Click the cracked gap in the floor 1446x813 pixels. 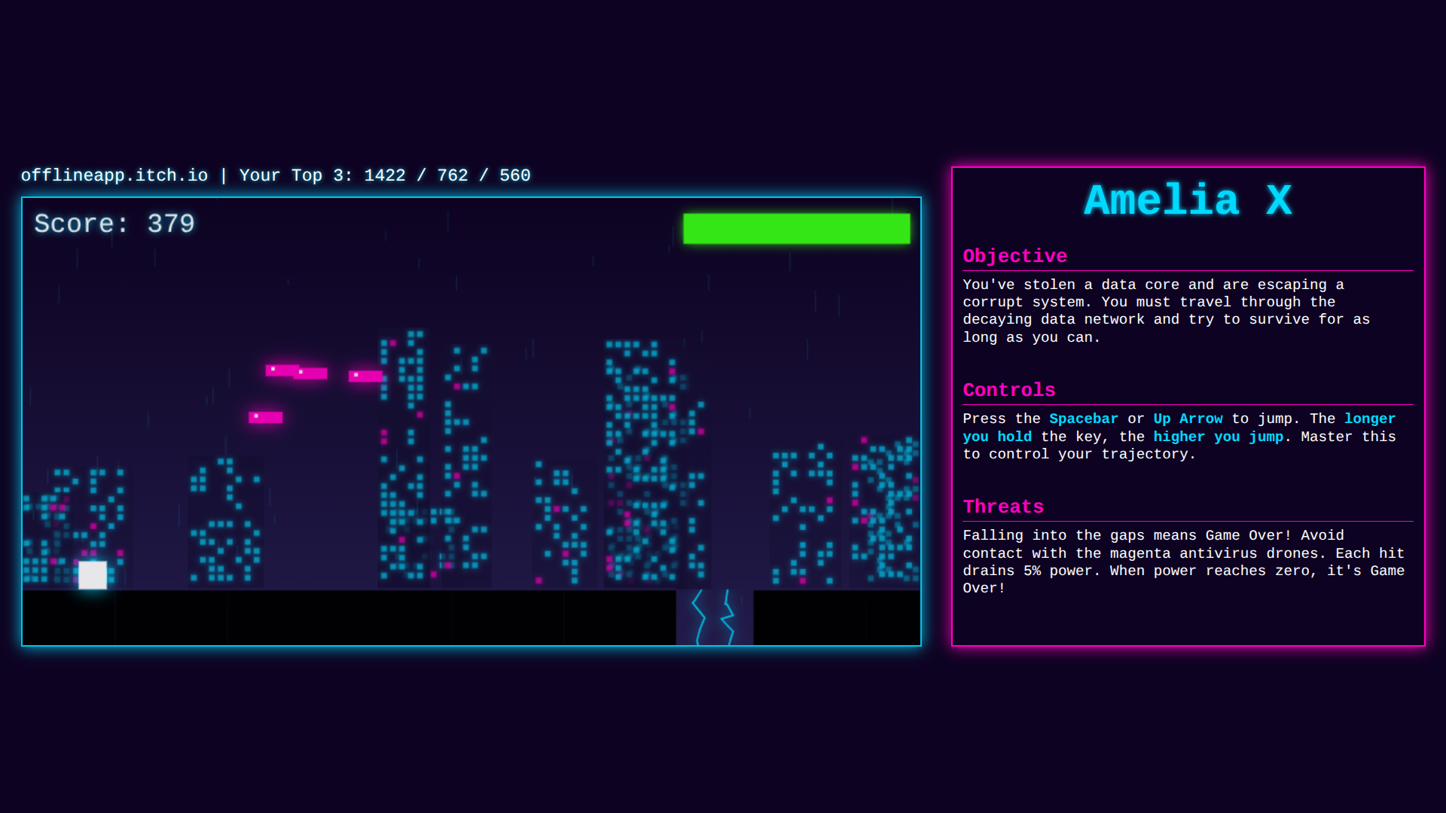[x=714, y=617]
